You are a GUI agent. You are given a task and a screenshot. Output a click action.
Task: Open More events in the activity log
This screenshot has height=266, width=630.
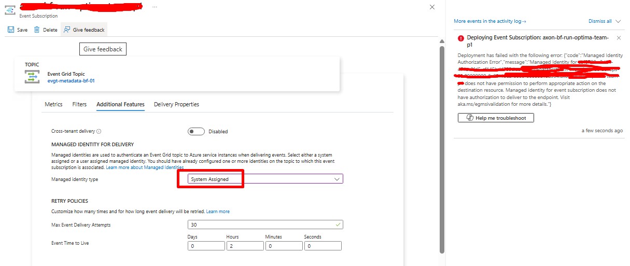click(490, 21)
